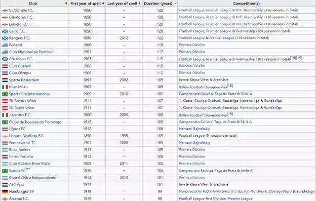Open the Linfield F.C. link
Viewport: 316px width, 201px height.
pyautogui.click(x=19, y=24)
